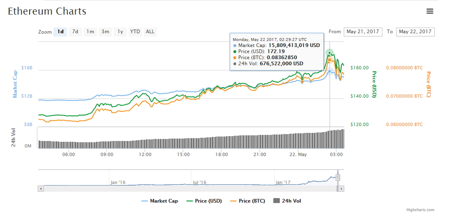This screenshot has height=218, width=449.
Task: Click the $12B market cap axis label
Action: [27, 96]
